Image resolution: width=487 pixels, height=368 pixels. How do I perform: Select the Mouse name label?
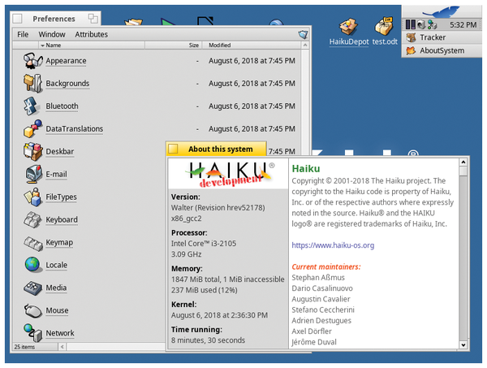pyautogui.click(x=57, y=310)
